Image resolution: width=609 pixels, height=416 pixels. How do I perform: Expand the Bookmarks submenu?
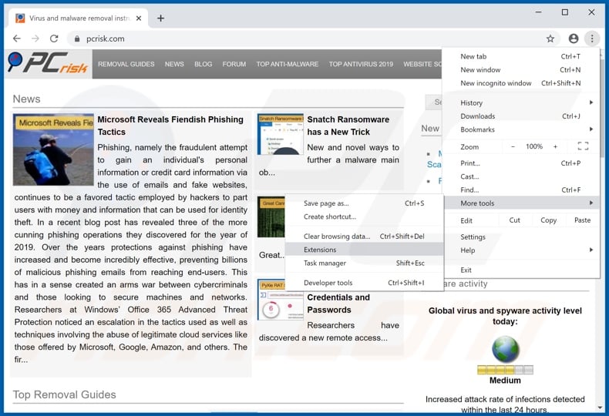[520, 129]
